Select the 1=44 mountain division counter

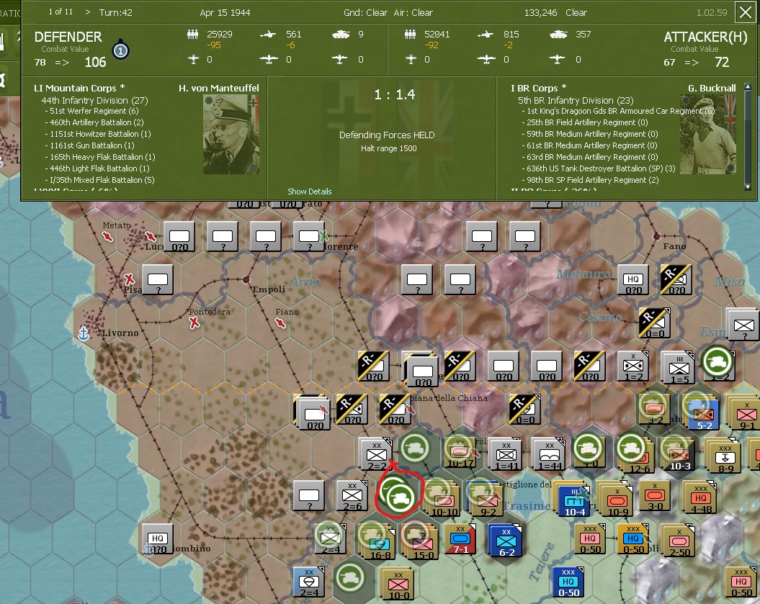(x=549, y=454)
